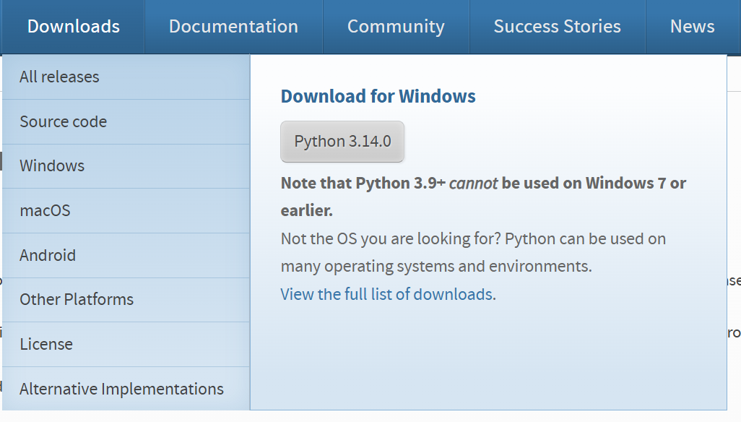The image size is (741, 422).
Task: Select Alternative Implementations in the submenu
Action: tap(121, 389)
